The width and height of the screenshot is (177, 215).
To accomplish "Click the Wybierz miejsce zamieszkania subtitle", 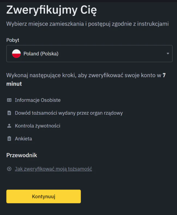I will pyautogui.click(x=87, y=24).
